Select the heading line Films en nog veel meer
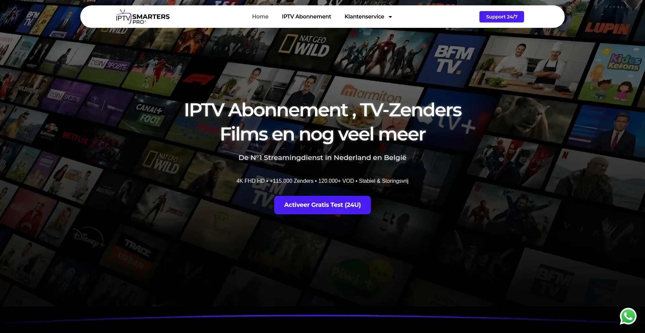Image resolution: width=645 pixels, height=333 pixels. pyautogui.click(x=323, y=134)
